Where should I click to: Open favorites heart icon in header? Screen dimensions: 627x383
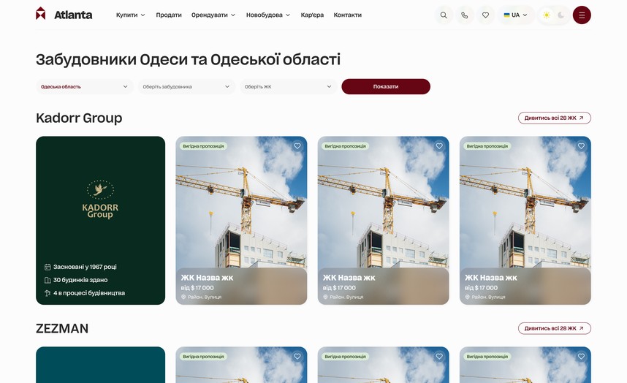coord(485,15)
